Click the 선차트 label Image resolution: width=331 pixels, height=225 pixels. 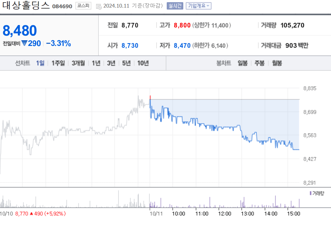tap(23, 63)
